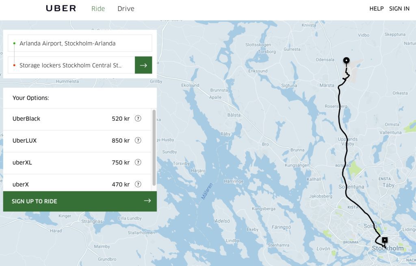
Task: Click the green arrow submit button
Action: [x=143, y=65]
